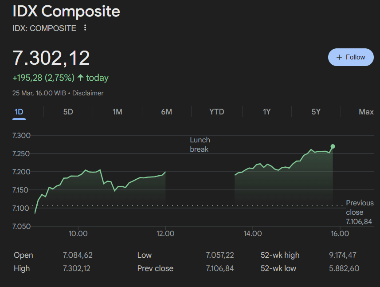Click the Open value 7.084,62
The width and height of the screenshot is (380, 287).
pos(78,255)
